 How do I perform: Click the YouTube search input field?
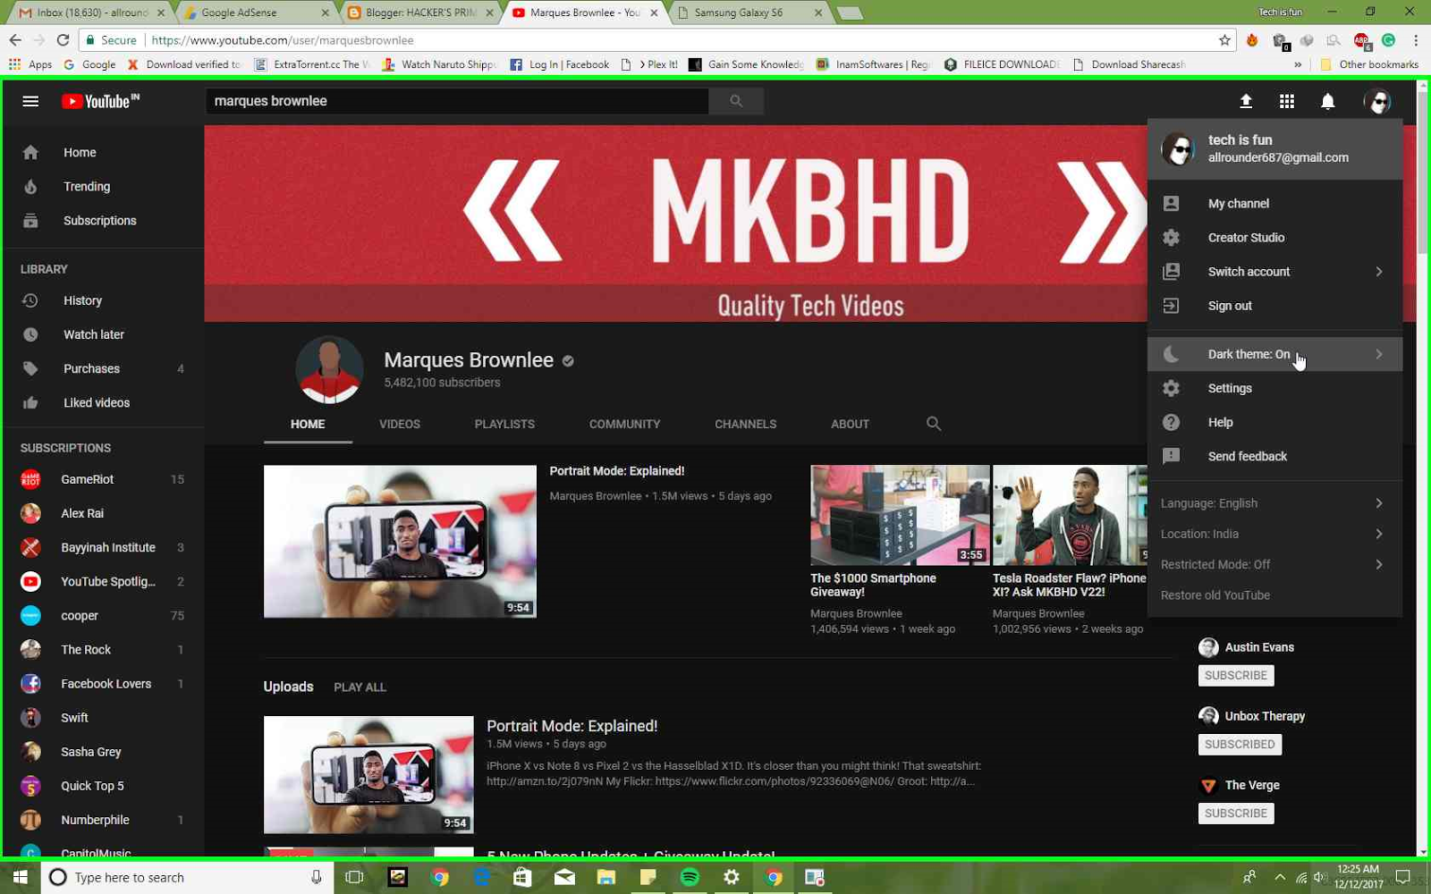[457, 101]
